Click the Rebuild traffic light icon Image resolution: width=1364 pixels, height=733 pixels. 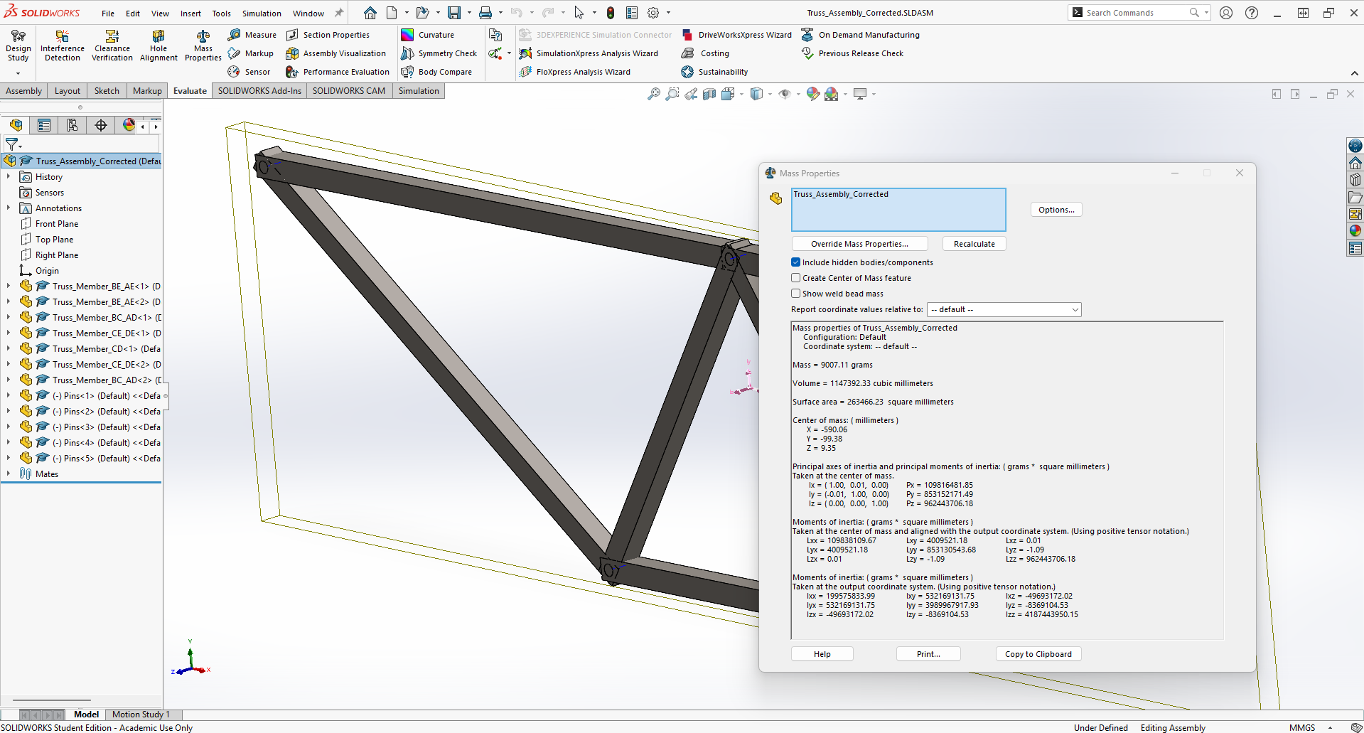coord(611,13)
